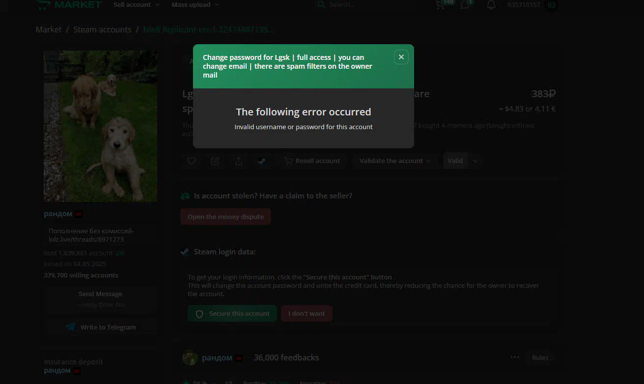Open seller name рандом under the photo
This screenshot has width=644, height=384.
(58, 214)
